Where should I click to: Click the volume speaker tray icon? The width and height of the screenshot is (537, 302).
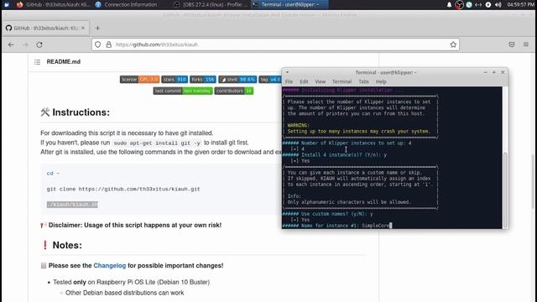point(498,4)
